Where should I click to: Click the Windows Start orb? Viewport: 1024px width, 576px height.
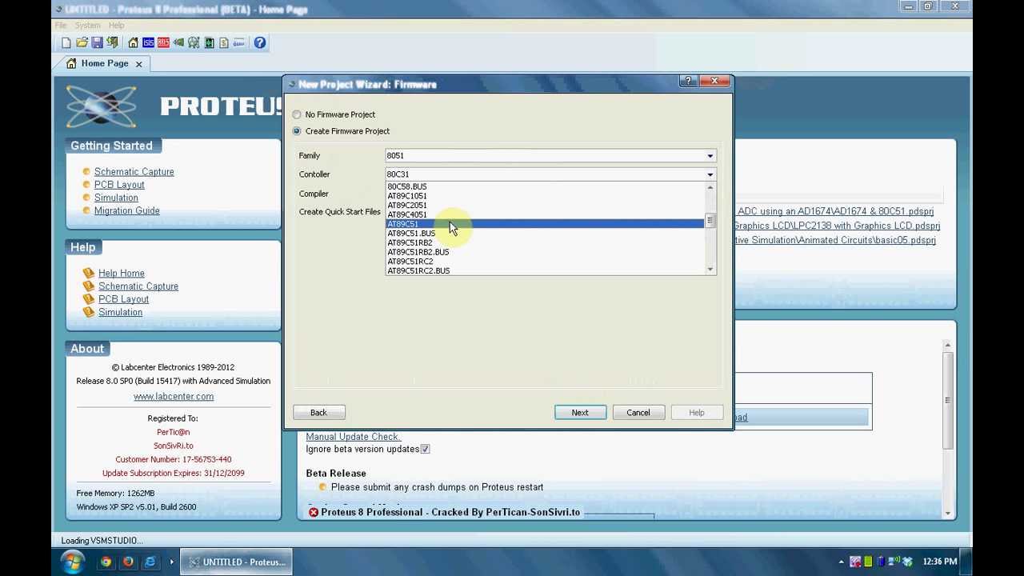[x=72, y=562]
